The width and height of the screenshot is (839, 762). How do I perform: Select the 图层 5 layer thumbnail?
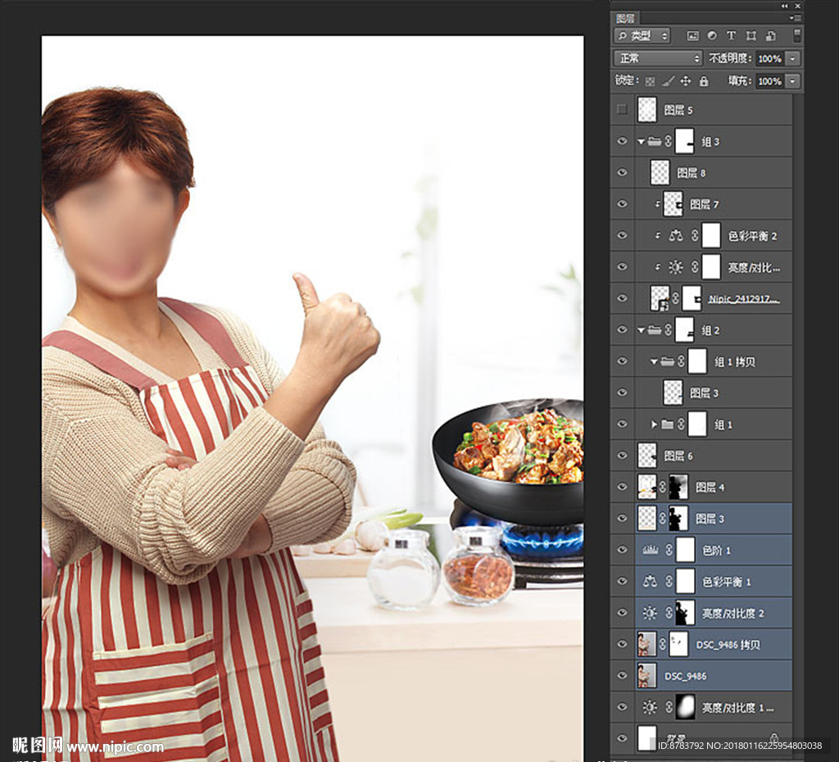[647, 110]
